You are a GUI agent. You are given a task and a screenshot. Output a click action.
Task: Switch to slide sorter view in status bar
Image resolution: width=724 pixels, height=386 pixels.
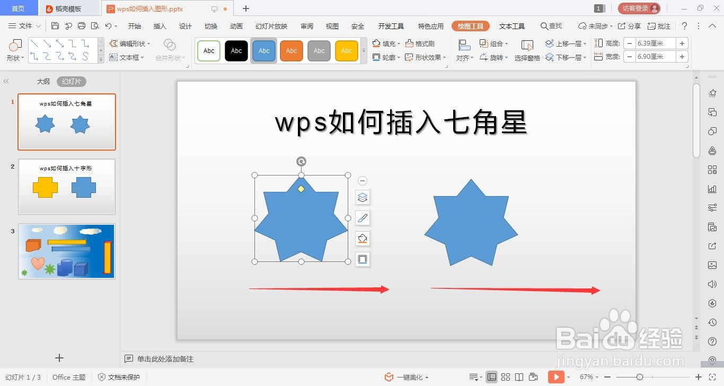coord(506,377)
